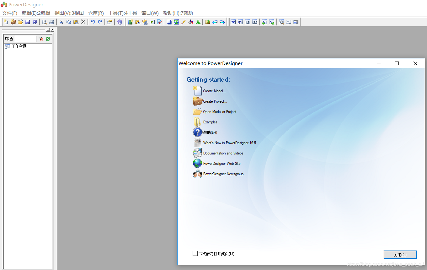This screenshot has width=427, height=270.
Task: Click the Create Project... link
Action: pos(215,101)
